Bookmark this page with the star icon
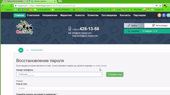The image size is (170, 95). tap(160, 6)
